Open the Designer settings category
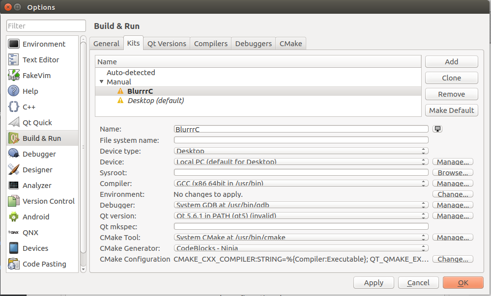The image size is (491, 296). click(x=37, y=170)
